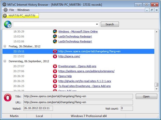Click the scrollbar up arrow

156,32
